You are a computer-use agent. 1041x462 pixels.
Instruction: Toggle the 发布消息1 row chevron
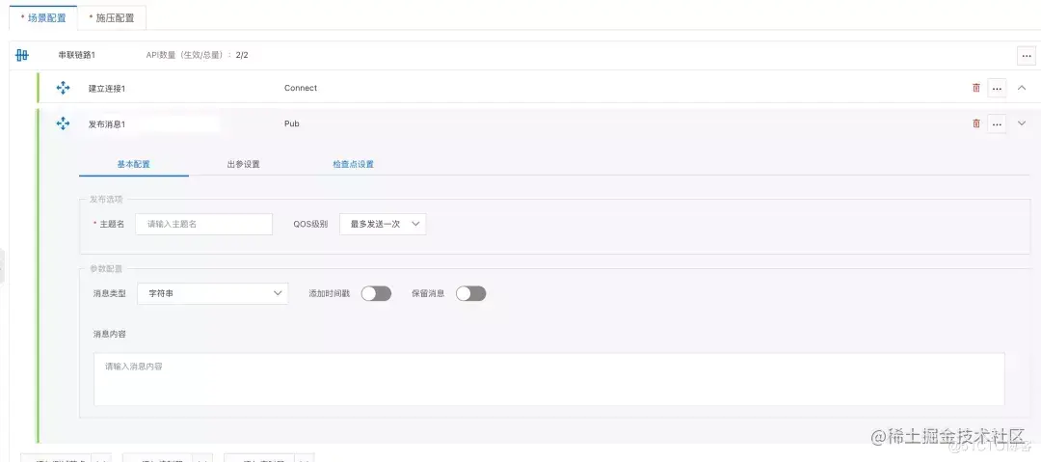click(1022, 123)
